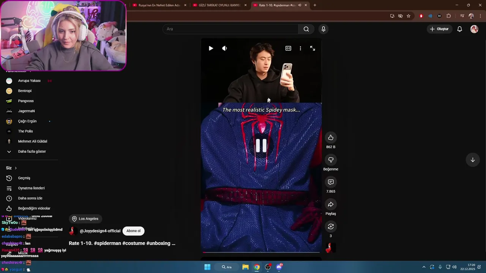Open File Explorer from the taskbar
The width and height of the screenshot is (486, 273).
pyautogui.click(x=245, y=267)
